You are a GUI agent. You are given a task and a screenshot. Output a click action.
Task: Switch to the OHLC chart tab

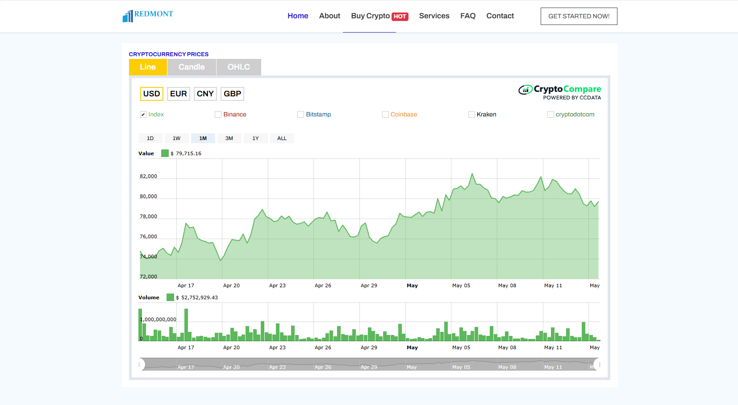pyautogui.click(x=239, y=67)
